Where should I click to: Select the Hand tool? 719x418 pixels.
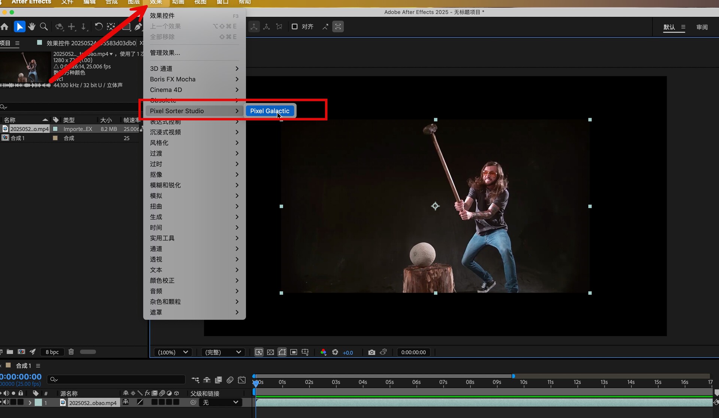click(32, 27)
